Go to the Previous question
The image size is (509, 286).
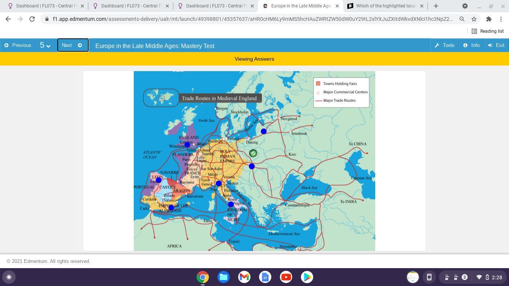point(18,45)
